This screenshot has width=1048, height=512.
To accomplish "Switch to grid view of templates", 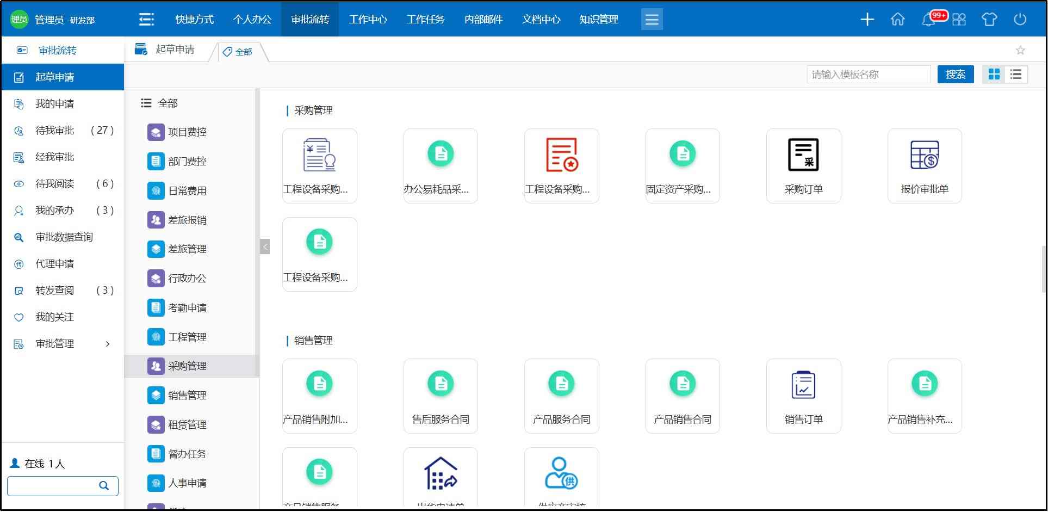I will [x=994, y=75].
